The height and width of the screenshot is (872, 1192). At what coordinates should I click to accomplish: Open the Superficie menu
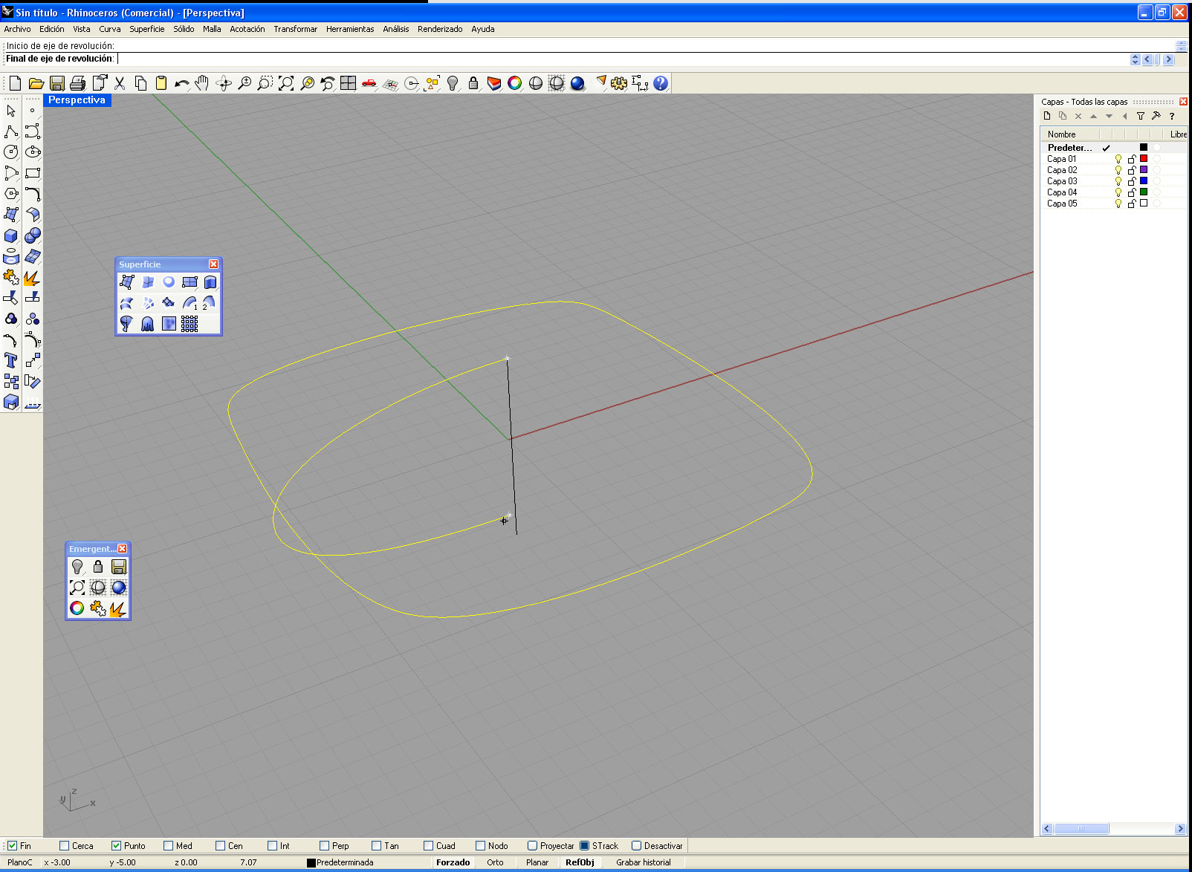(147, 29)
